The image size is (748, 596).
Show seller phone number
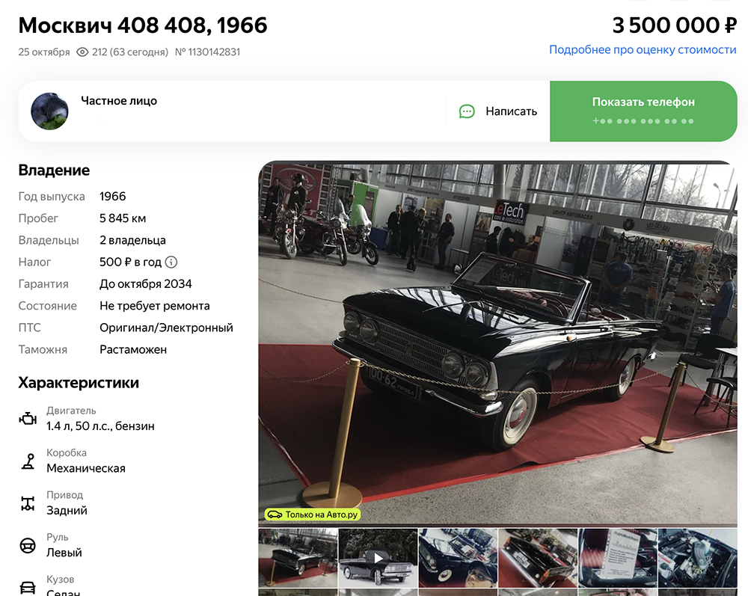tap(643, 111)
